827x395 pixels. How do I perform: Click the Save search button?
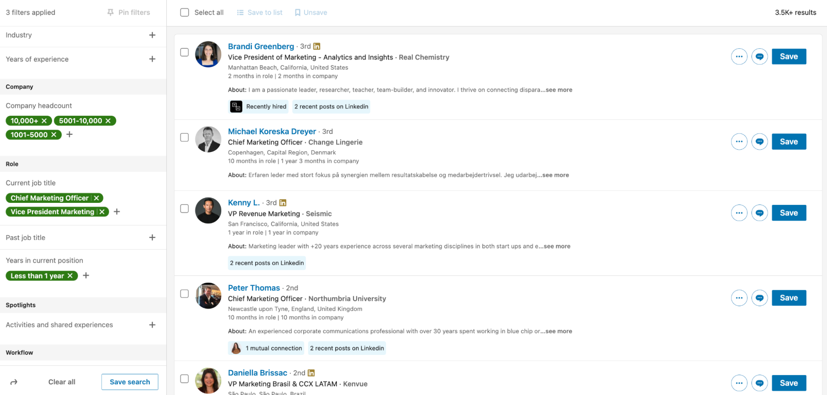coord(130,382)
